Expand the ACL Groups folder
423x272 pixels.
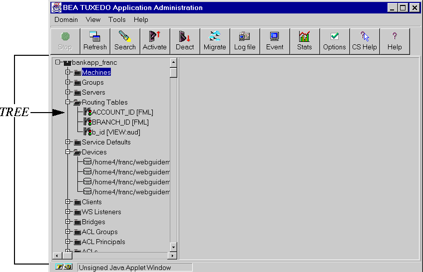(68, 231)
